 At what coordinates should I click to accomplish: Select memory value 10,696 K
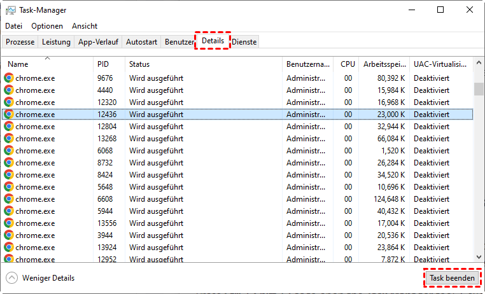coord(391,186)
